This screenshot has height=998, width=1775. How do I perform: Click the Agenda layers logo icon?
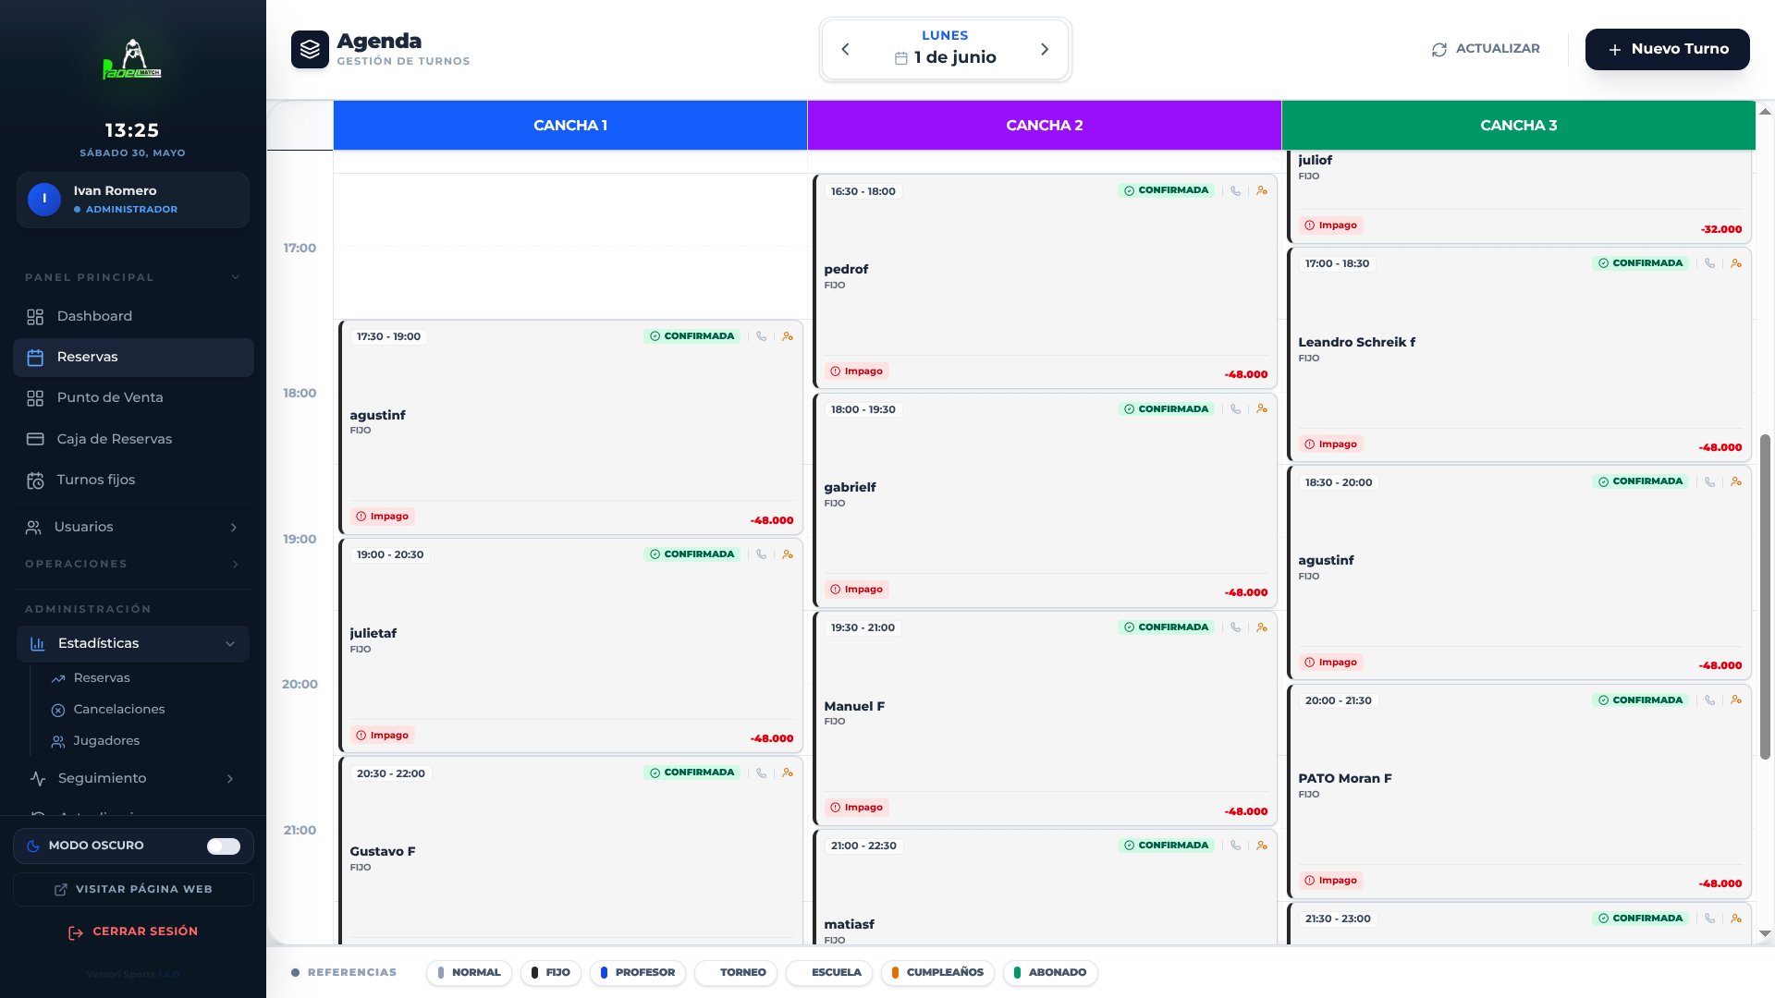pyautogui.click(x=310, y=49)
